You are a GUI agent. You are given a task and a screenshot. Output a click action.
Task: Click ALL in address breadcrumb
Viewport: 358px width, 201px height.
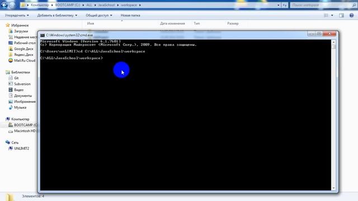click(x=89, y=5)
